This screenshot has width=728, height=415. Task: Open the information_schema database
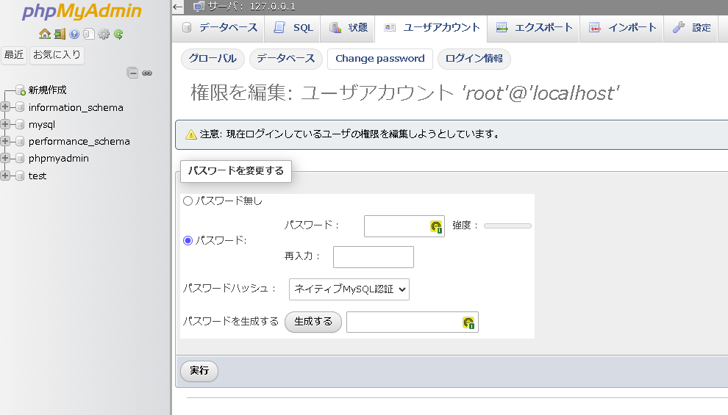tap(76, 107)
